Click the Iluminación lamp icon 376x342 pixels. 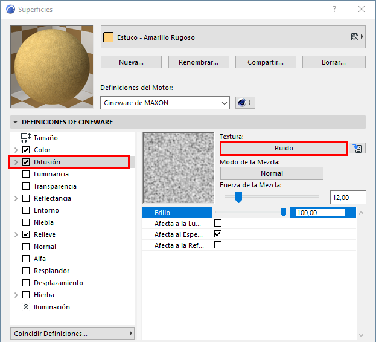pos(26,307)
